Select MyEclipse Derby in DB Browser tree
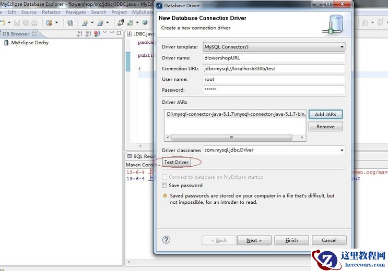Image resolution: width=388 pixels, height=271 pixels. (30, 43)
